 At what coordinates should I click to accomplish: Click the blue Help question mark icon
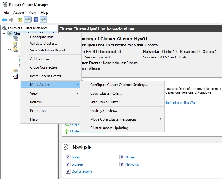click(x=36, y=20)
